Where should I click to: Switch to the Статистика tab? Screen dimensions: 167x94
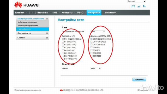[41, 13]
